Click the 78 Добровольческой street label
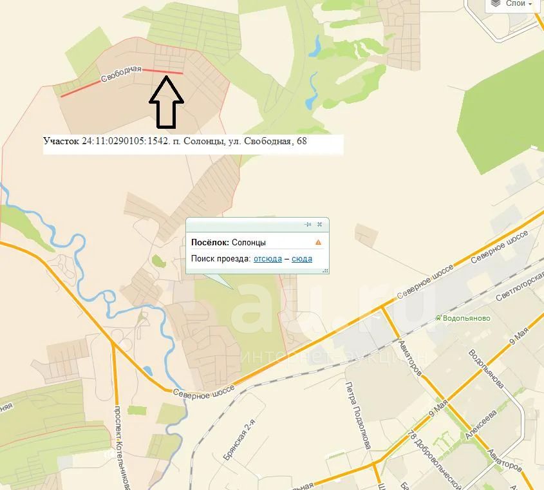 pyautogui.click(x=434, y=459)
